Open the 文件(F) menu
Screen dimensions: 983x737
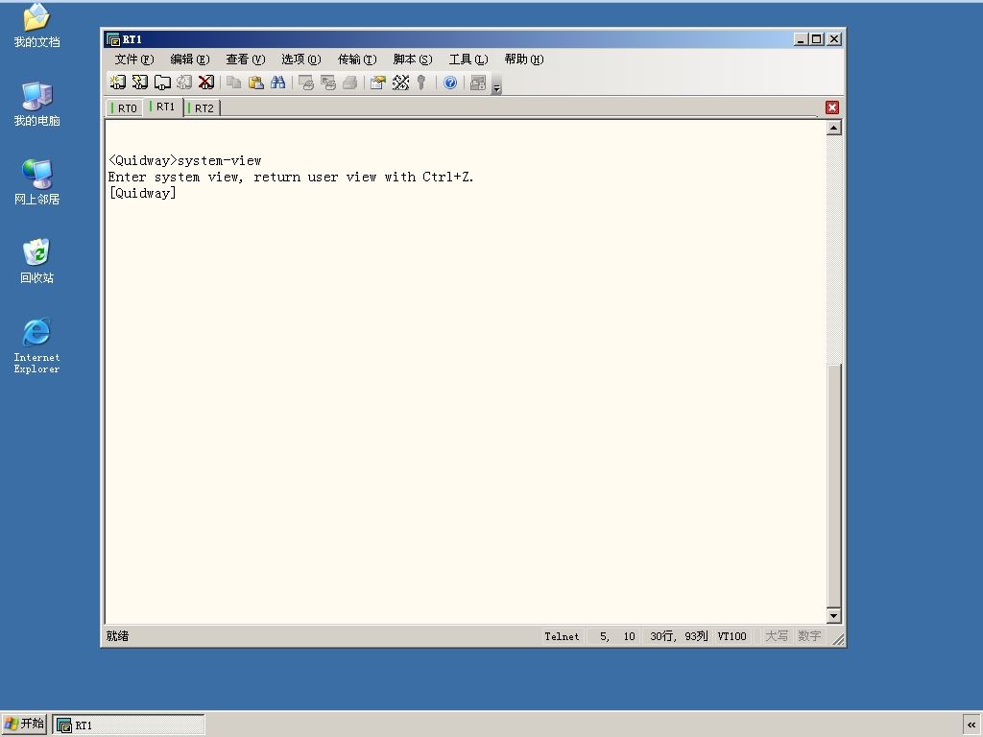(134, 59)
